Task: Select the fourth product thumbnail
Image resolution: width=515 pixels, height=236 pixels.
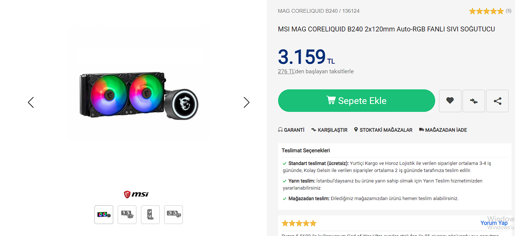Action: click(x=174, y=215)
